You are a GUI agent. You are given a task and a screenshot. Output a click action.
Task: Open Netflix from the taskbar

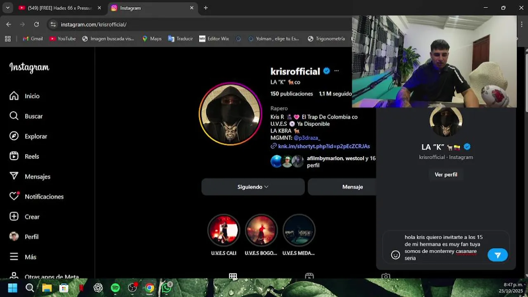pos(81,288)
